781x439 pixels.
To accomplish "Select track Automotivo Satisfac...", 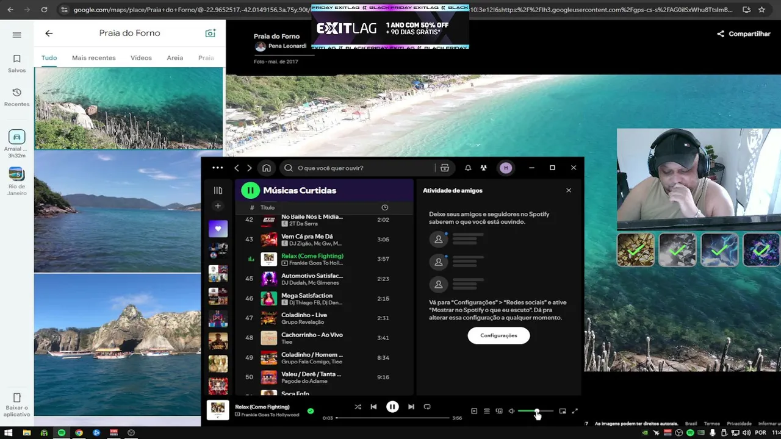I will 325,279.
